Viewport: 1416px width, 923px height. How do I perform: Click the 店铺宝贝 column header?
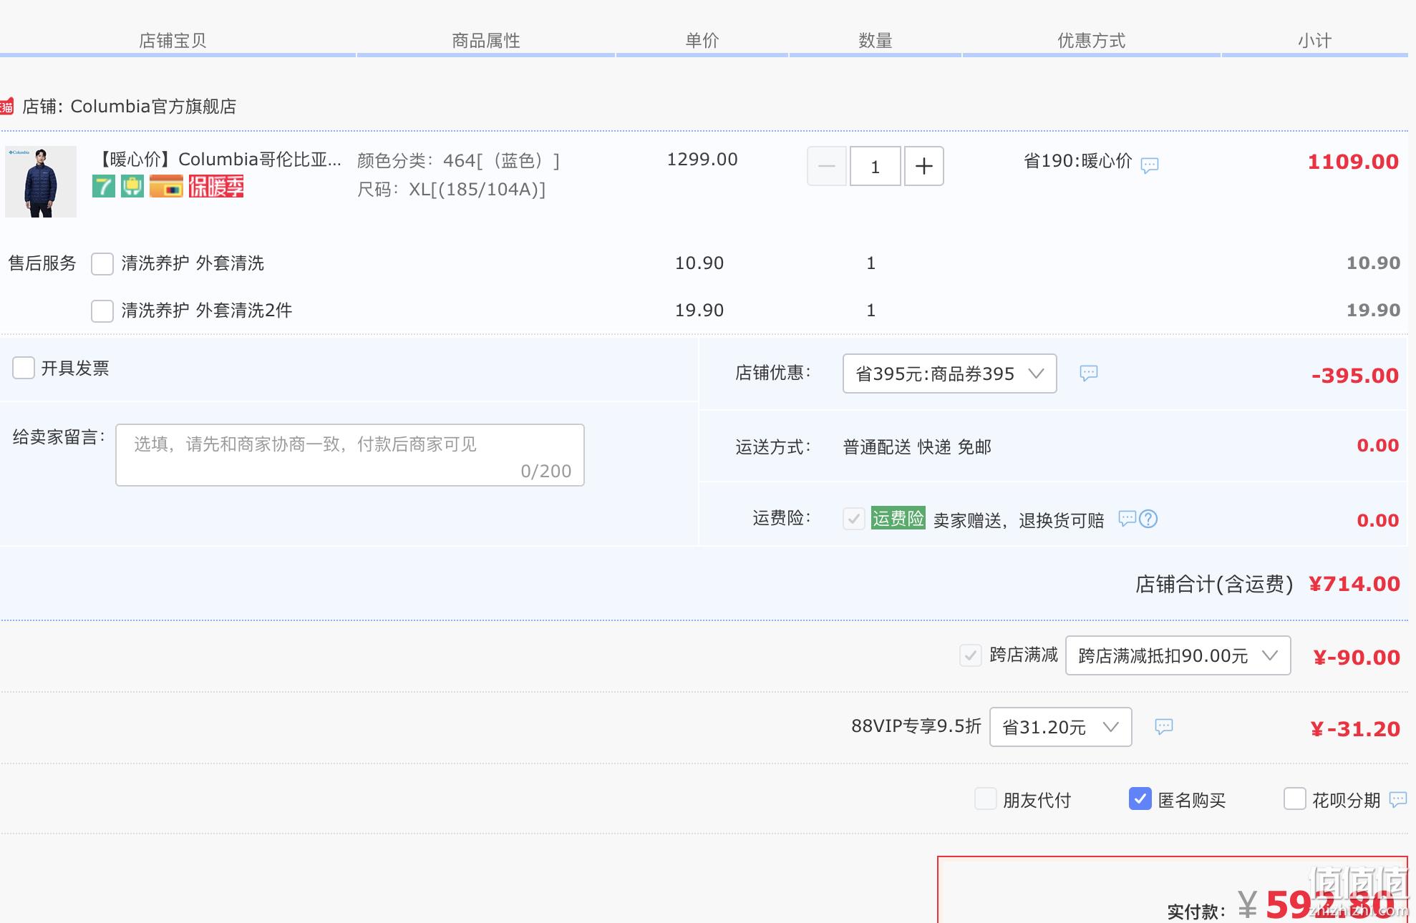point(173,41)
